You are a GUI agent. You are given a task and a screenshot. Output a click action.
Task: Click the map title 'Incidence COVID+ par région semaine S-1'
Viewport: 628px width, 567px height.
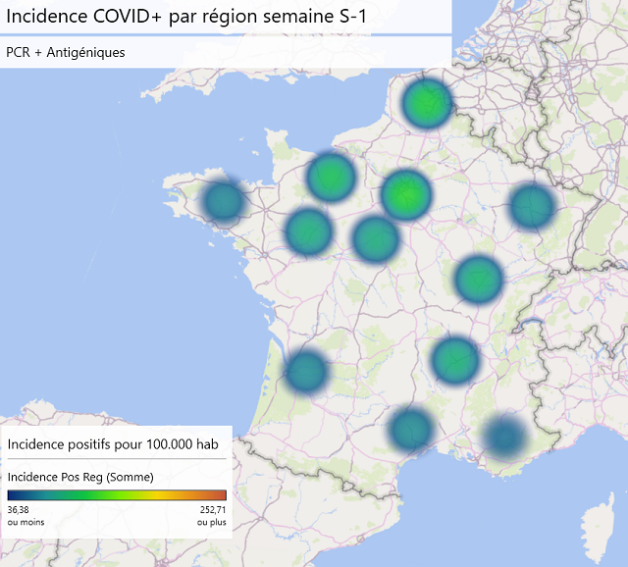coord(186,17)
